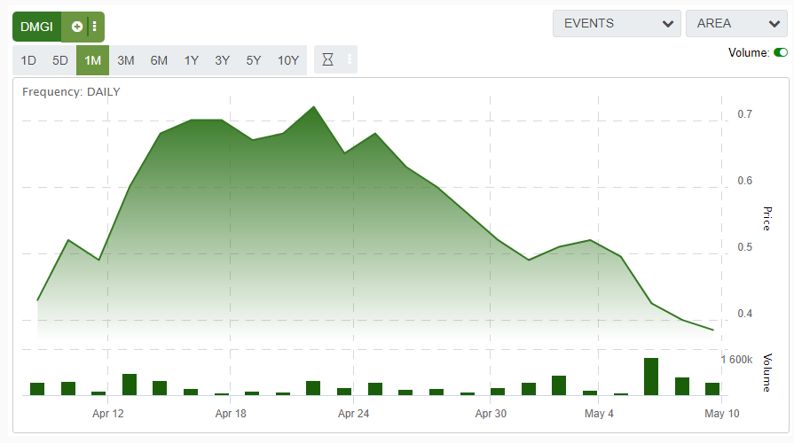794x443 pixels.
Task: Choose the 3Y time range
Action: (x=223, y=60)
